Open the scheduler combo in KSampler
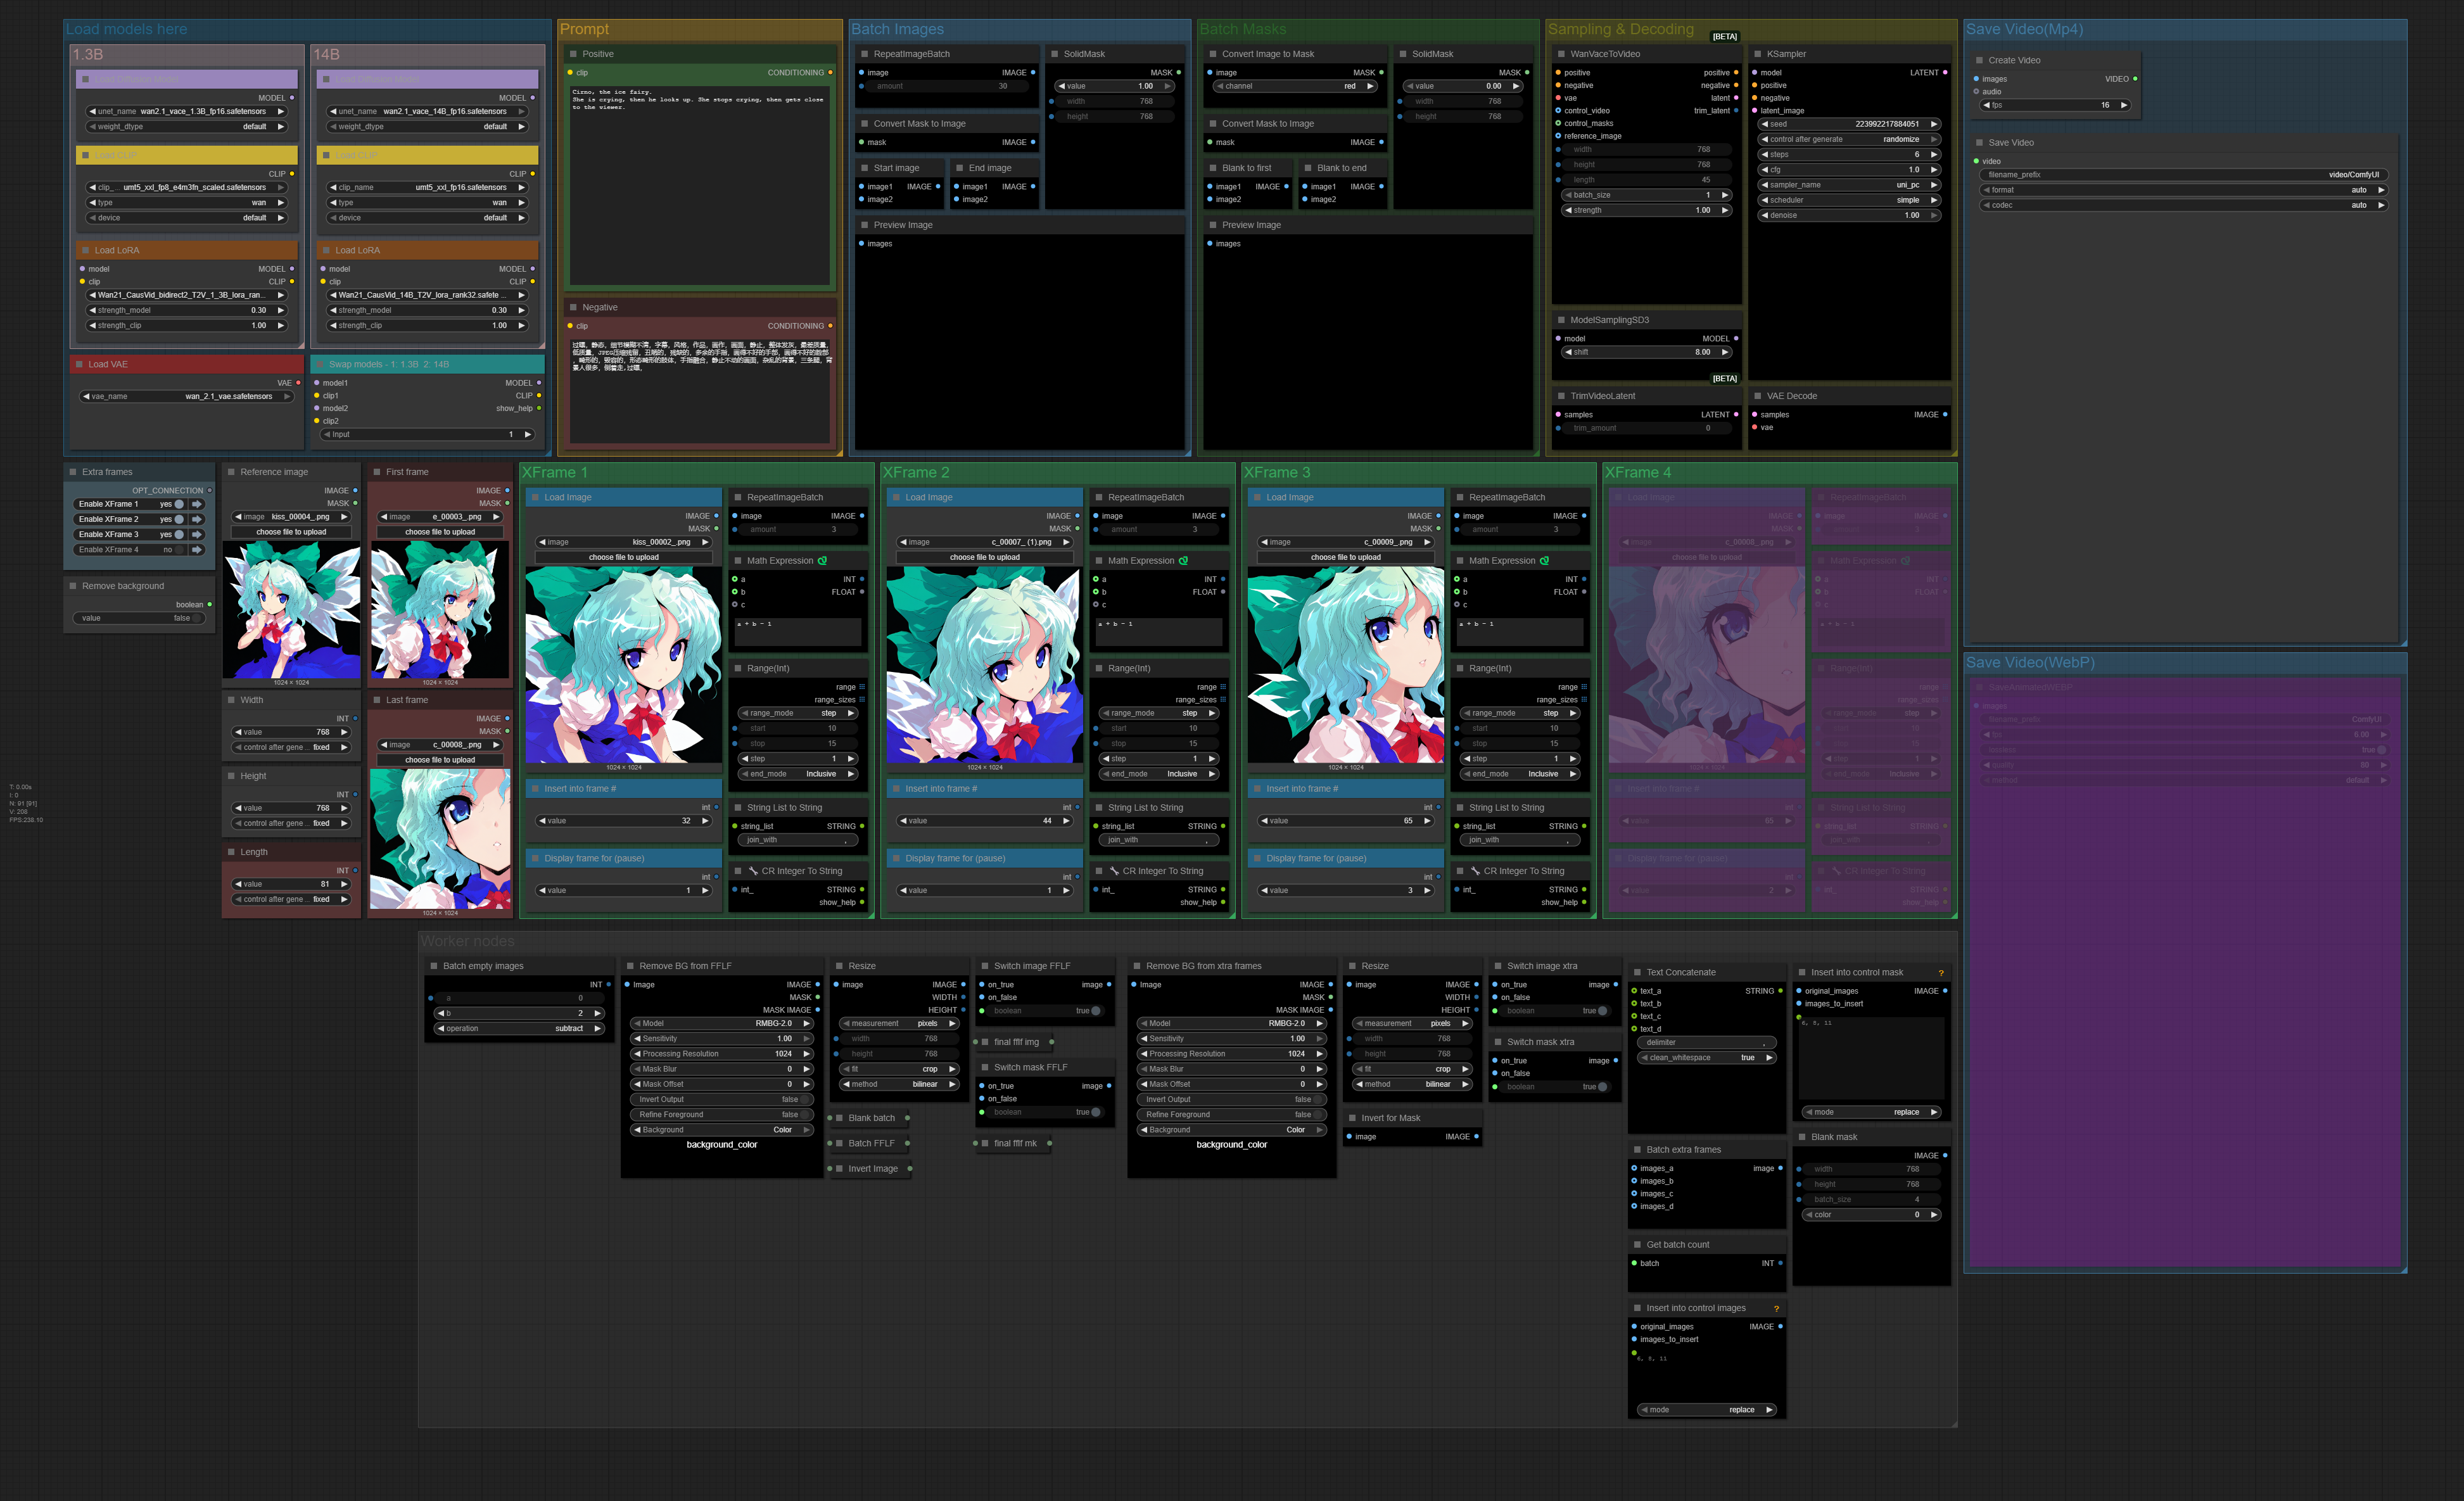2464x1501 pixels. pyautogui.click(x=1848, y=200)
